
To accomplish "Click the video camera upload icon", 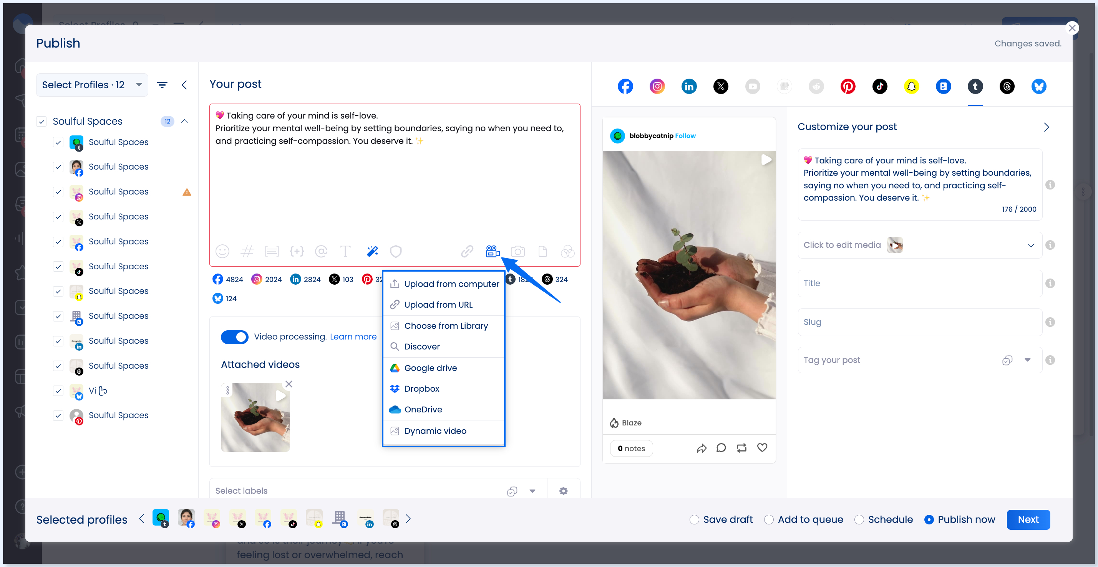I will click(x=492, y=252).
